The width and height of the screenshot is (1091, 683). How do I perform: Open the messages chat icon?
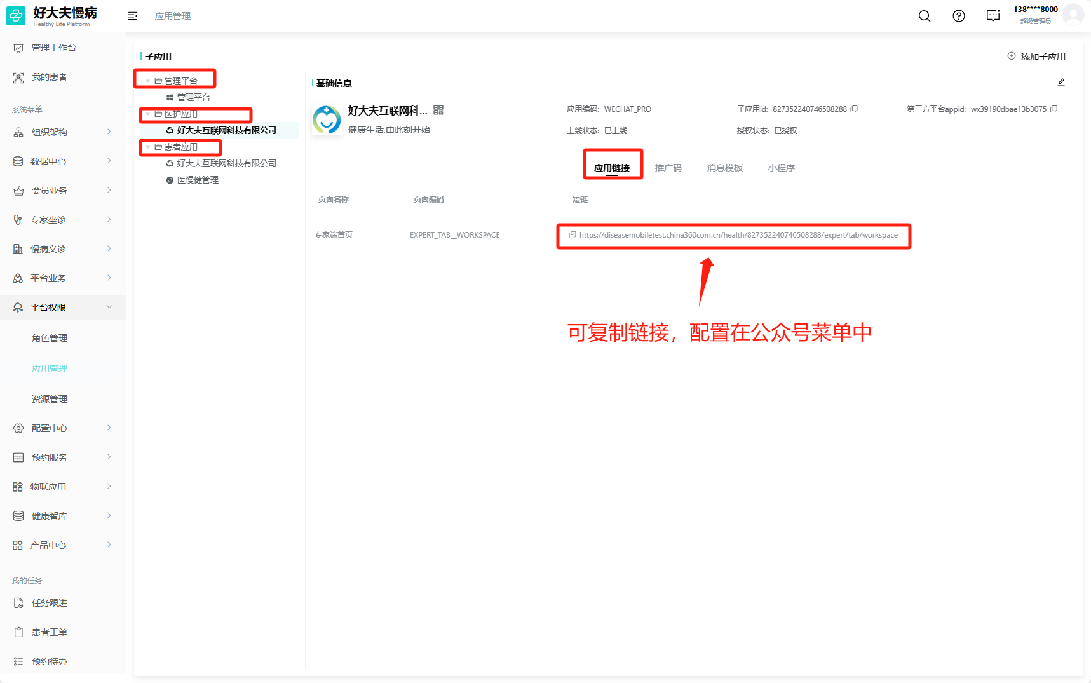pyautogui.click(x=993, y=16)
